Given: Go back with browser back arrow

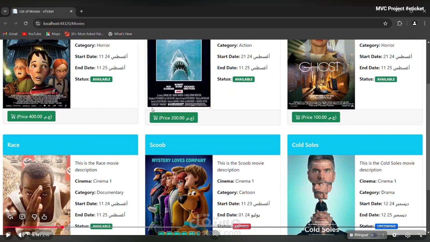Looking at the screenshot, I should tap(6, 23).
